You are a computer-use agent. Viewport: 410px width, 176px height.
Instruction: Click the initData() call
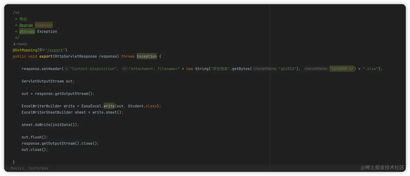click(63, 125)
